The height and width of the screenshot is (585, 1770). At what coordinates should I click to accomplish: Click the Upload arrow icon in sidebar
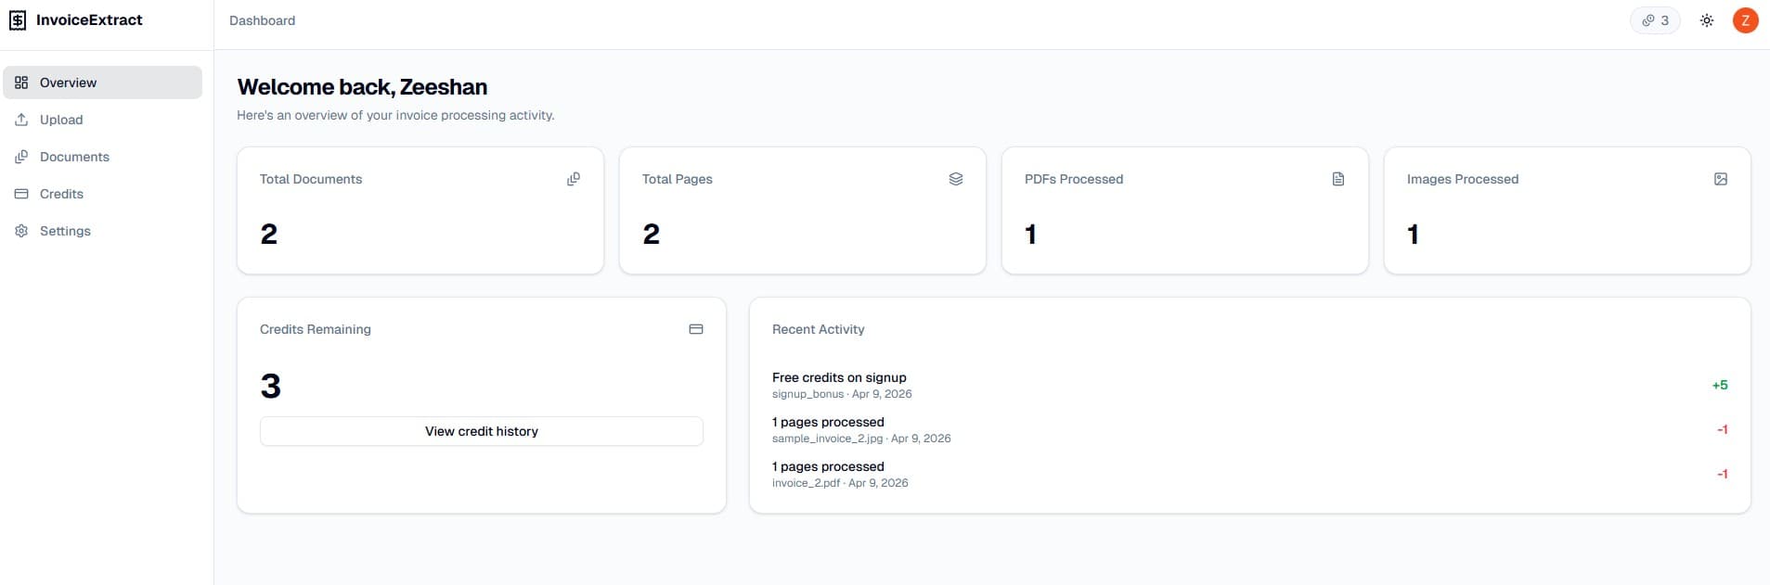21,120
